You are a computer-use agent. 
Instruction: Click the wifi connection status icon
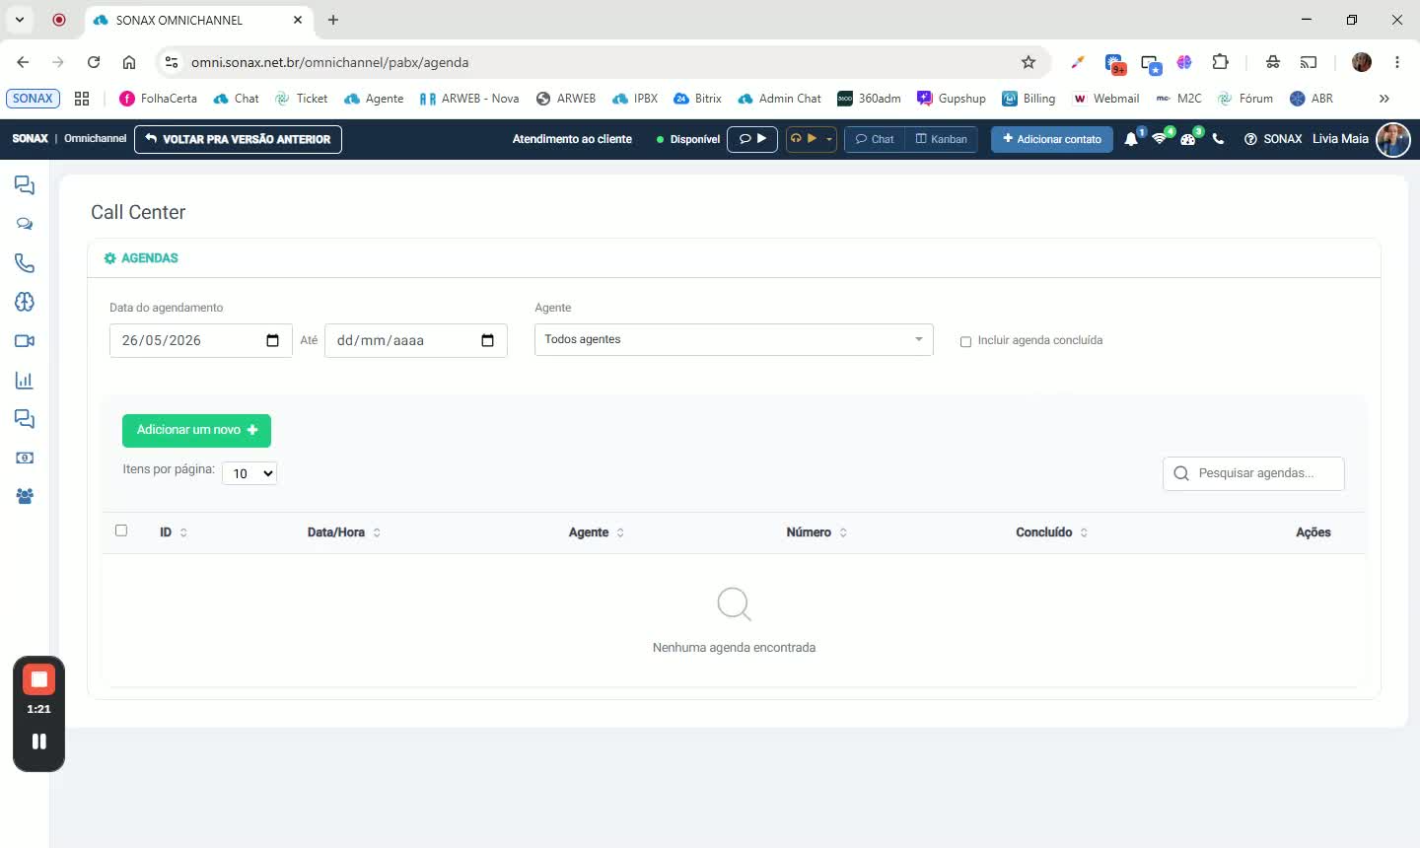point(1160,139)
